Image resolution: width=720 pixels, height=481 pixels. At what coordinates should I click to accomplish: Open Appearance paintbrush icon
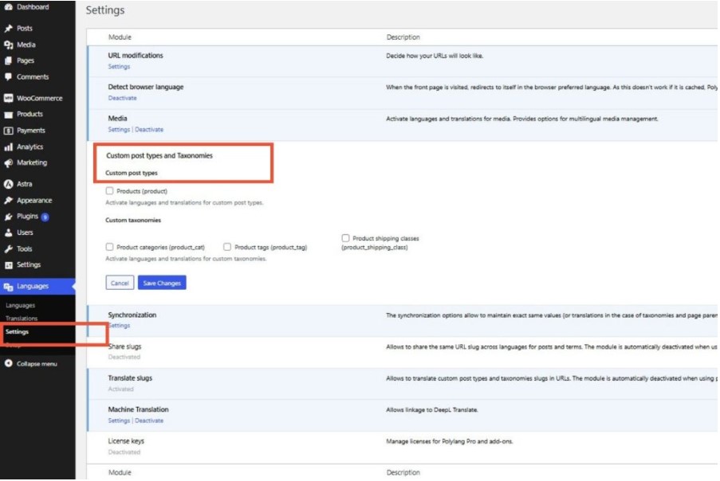(x=9, y=201)
